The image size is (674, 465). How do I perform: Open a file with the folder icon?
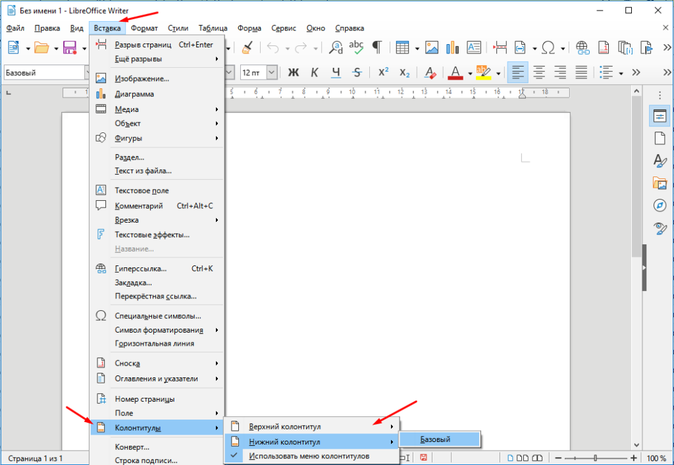click(41, 47)
